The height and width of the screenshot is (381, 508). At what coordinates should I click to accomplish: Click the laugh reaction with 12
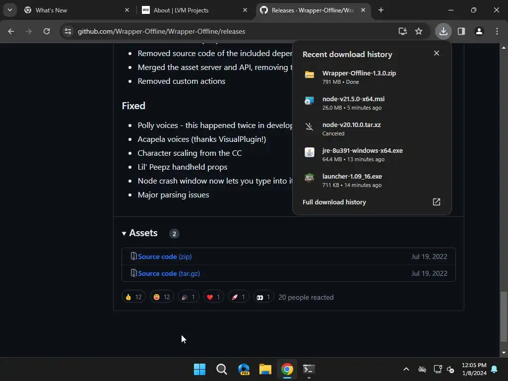[x=162, y=297]
